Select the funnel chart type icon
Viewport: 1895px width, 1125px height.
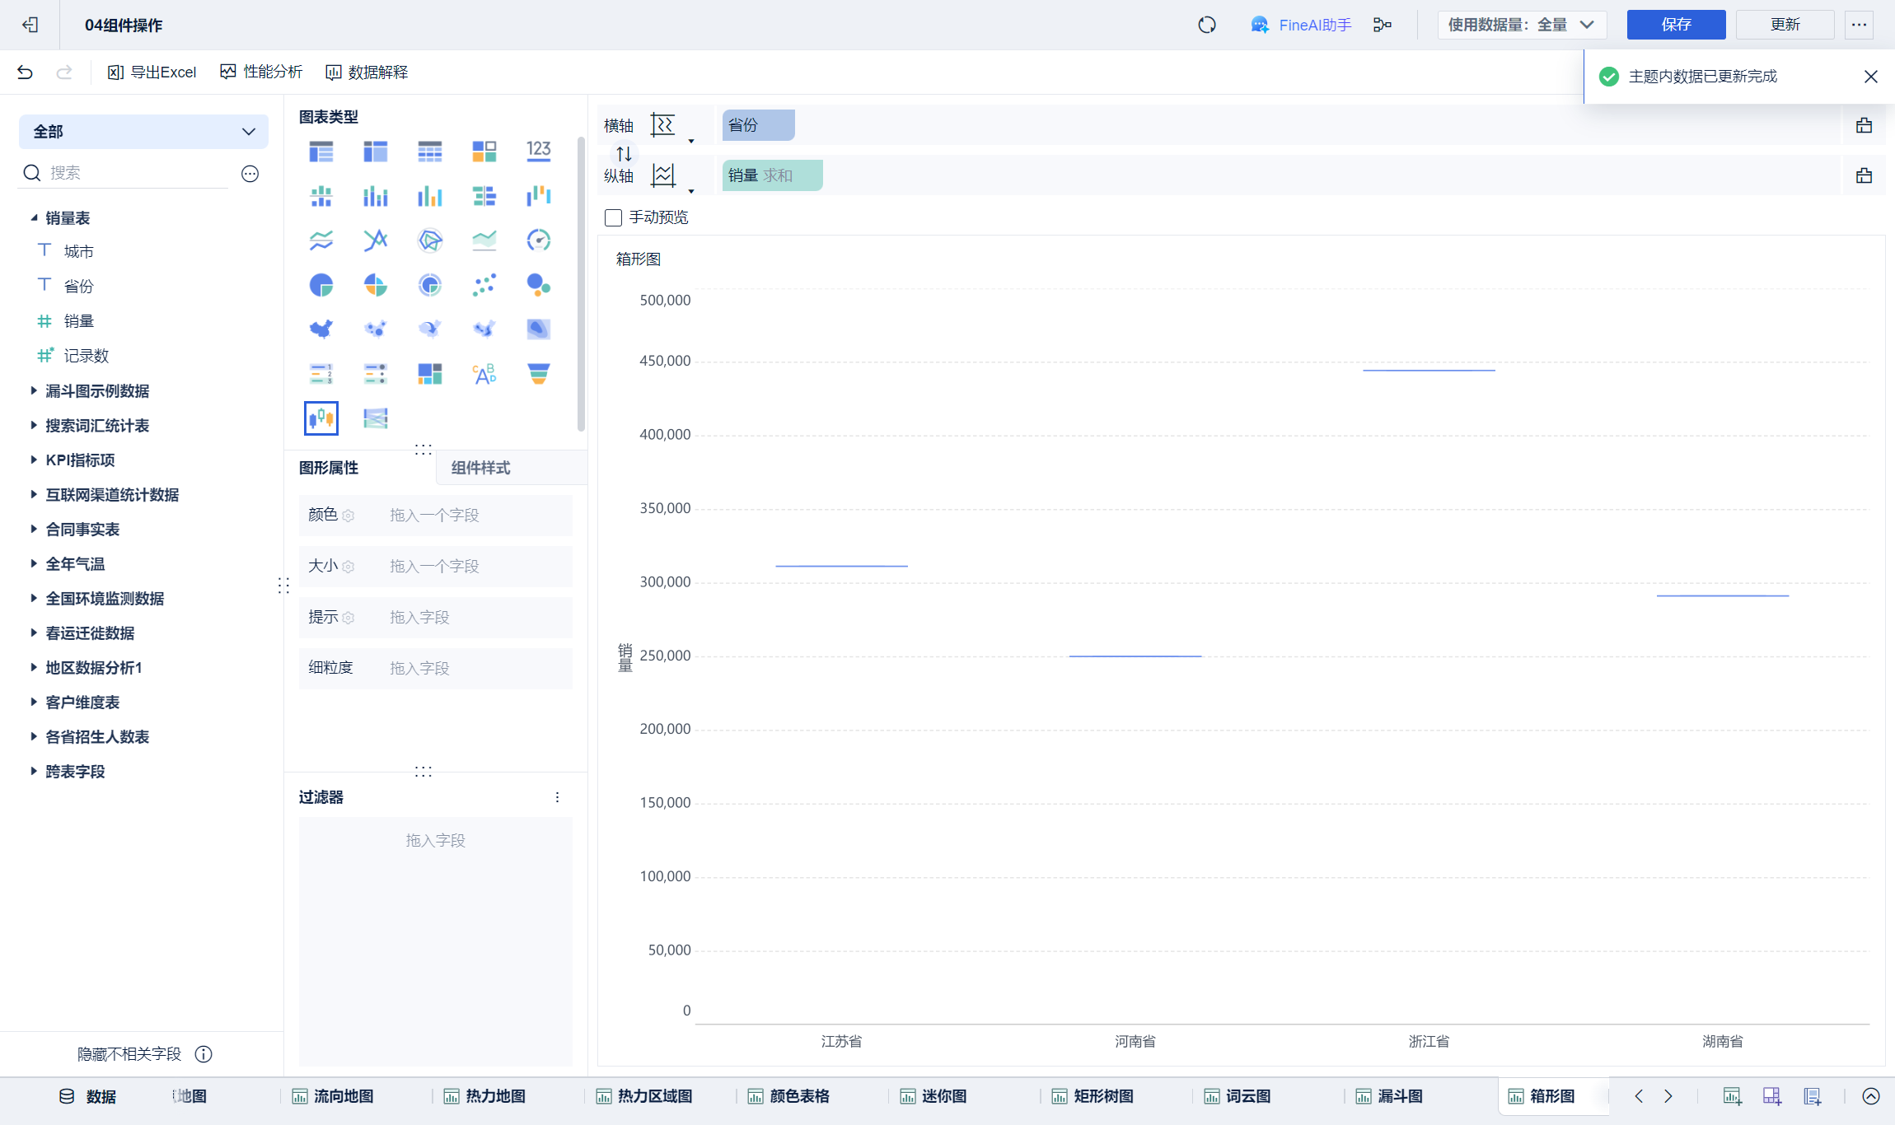pos(538,374)
